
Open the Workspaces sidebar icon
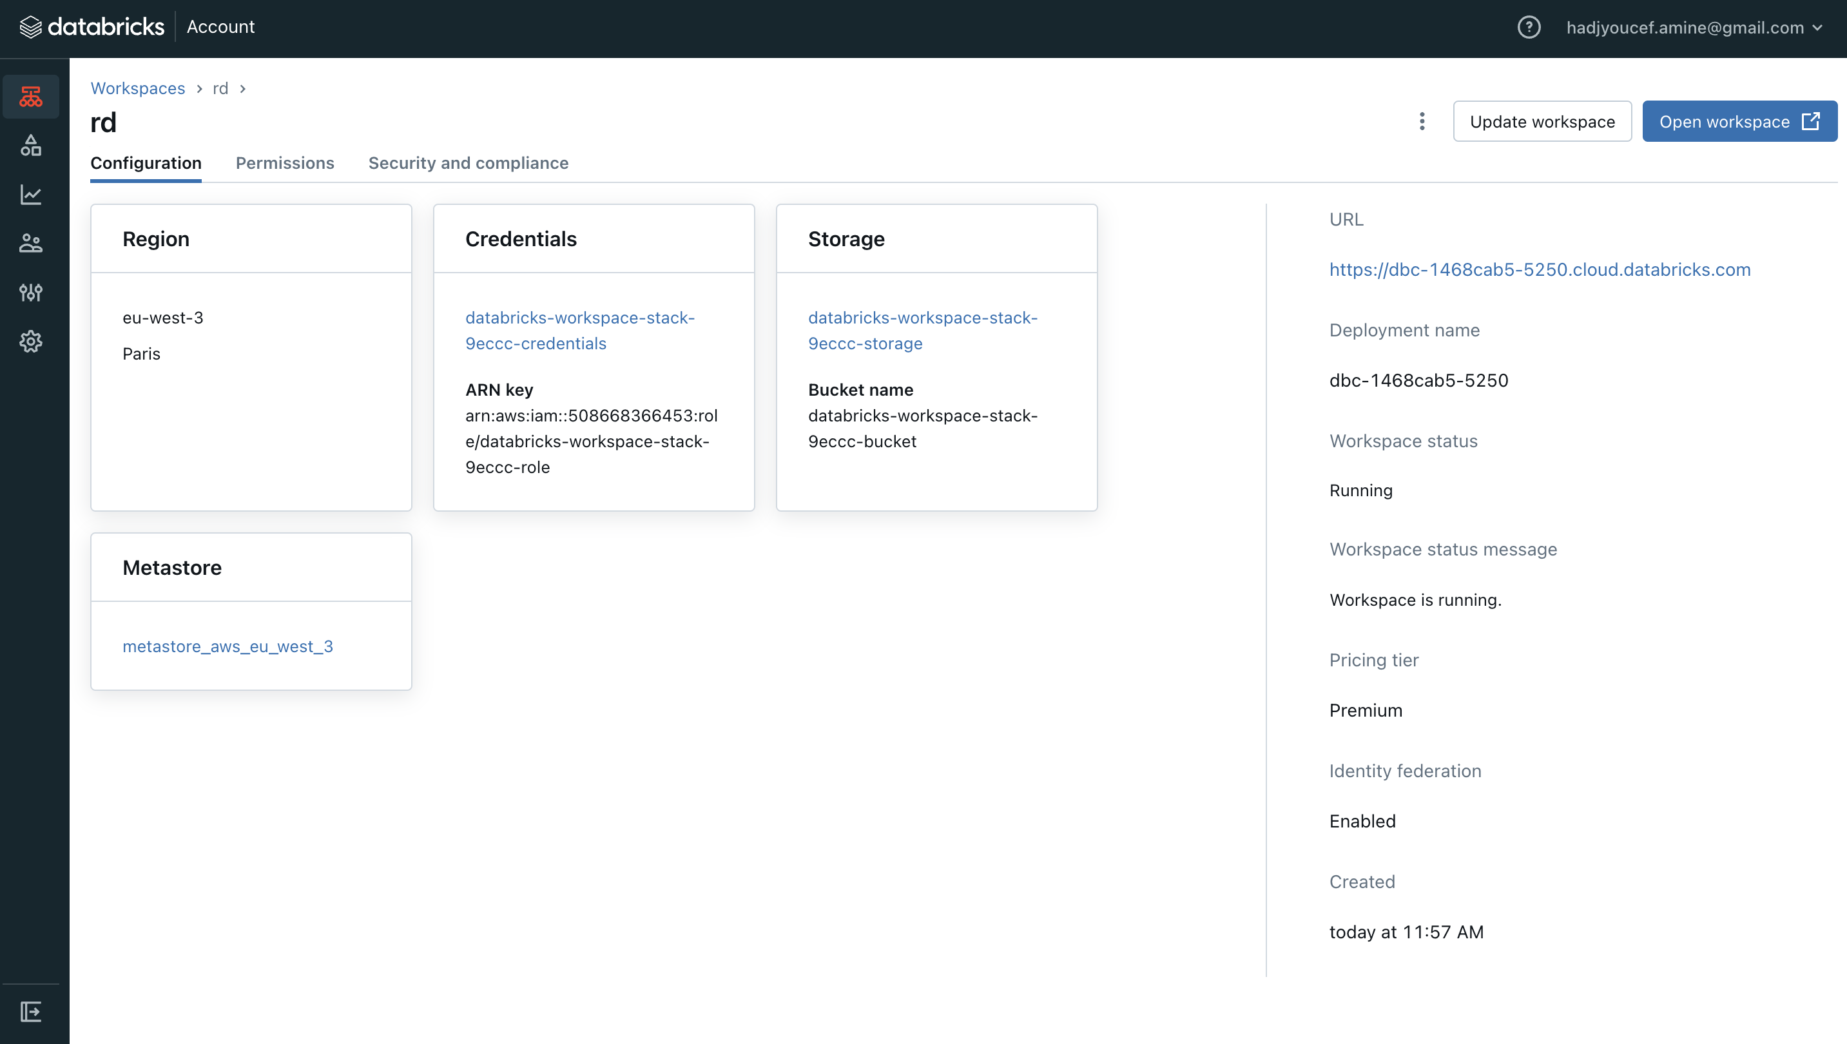31,97
